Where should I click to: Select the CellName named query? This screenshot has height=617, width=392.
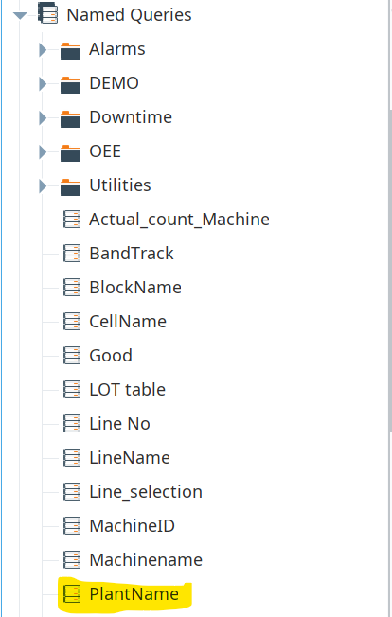[x=128, y=322]
